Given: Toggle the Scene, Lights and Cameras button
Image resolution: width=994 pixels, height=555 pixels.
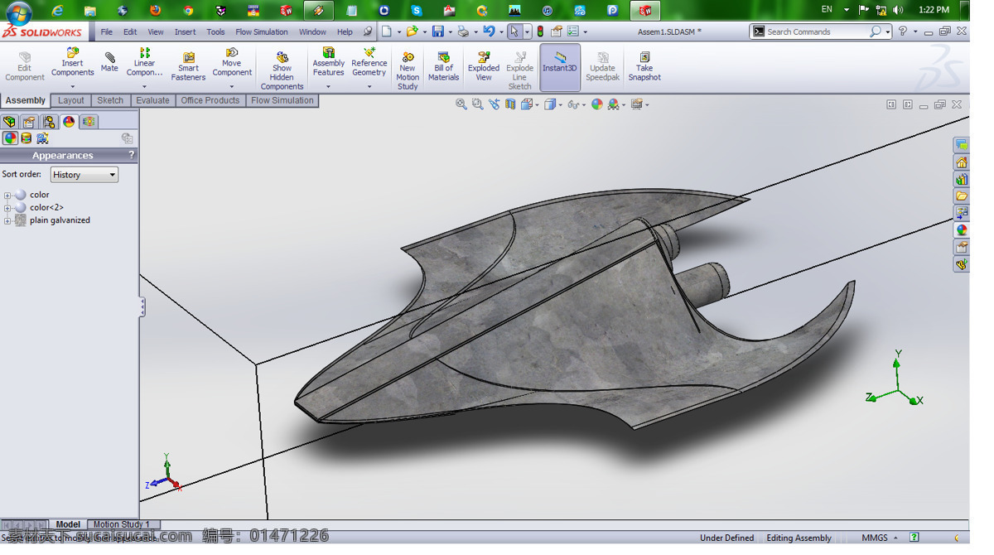Looking at the screenshot, I should (x=42, y=138).
